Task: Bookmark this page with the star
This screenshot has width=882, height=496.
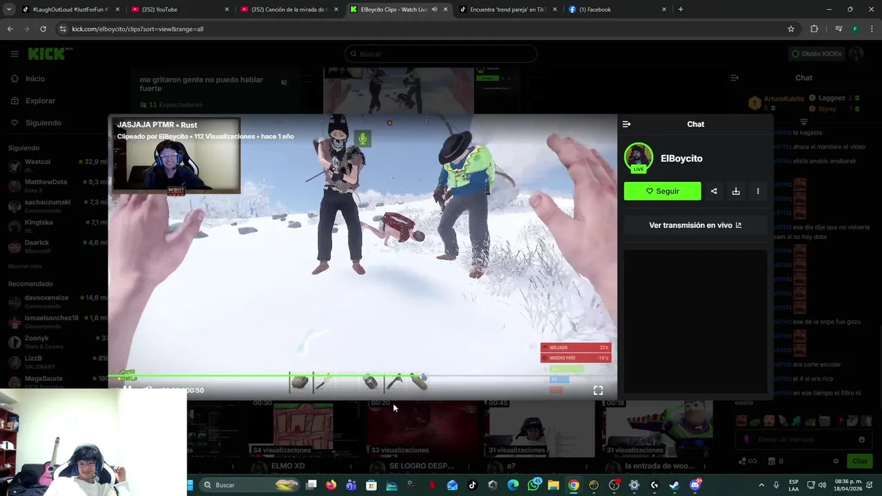Action: point(791,29)
